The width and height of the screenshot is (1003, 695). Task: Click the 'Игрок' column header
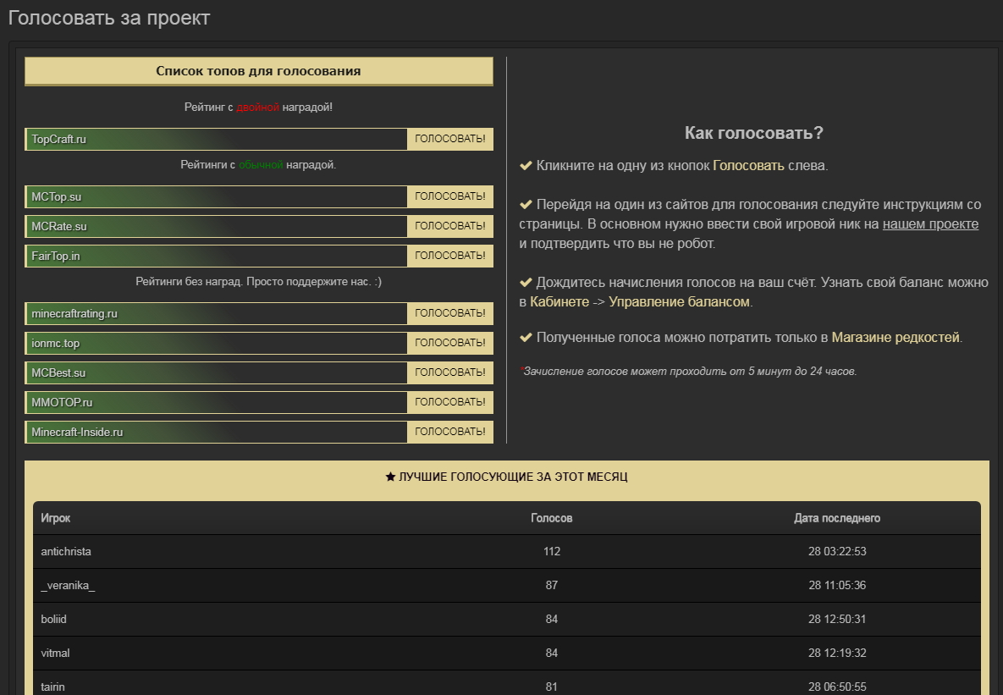click(x=56, y=518)
